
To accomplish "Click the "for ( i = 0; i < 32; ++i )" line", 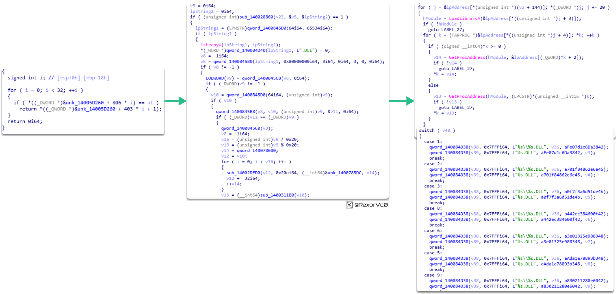I will coord(45,90).
